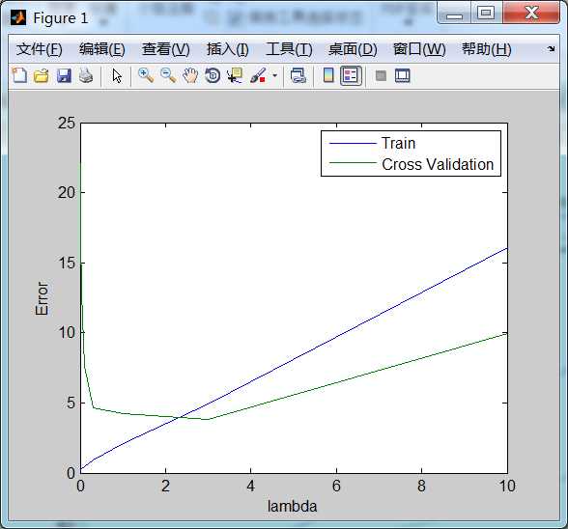Screen dimensions: 568x529
Task: Activate the Zoom Out magnifier tool
Action: [x=168, y=75]
